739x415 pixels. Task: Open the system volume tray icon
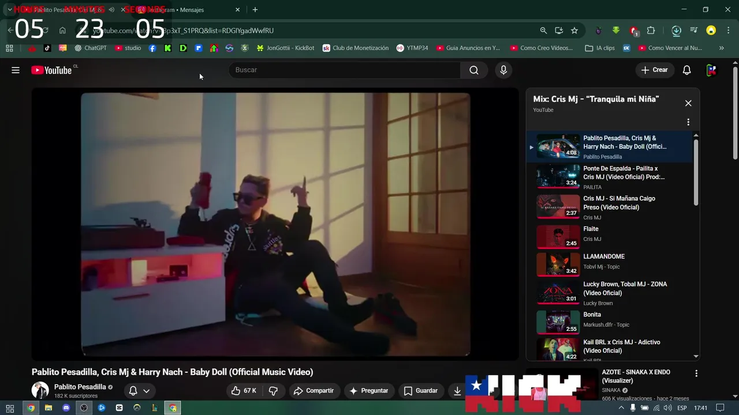coord(668,408)
